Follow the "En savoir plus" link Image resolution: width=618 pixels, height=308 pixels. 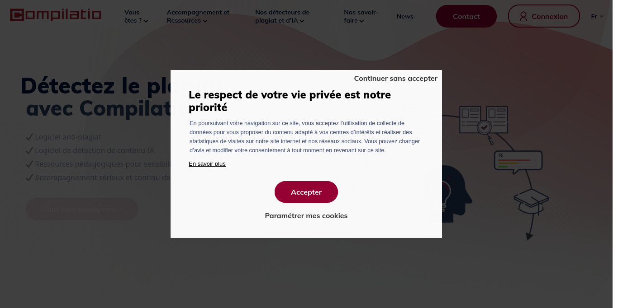(x=207, y=164)
